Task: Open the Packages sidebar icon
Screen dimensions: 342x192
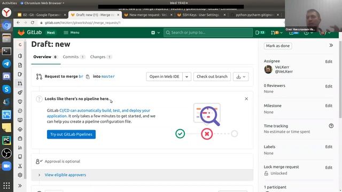Action: [20, 139]
